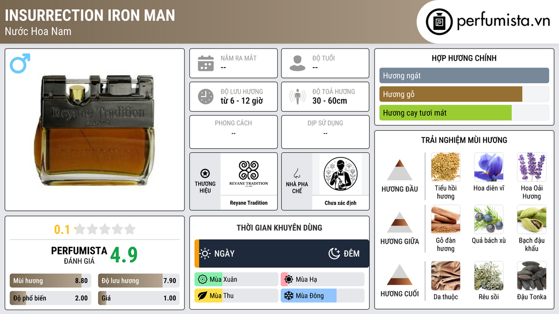Click the male gender symbol icon
This screenshot has width=559, height=314.
point(20,63)
